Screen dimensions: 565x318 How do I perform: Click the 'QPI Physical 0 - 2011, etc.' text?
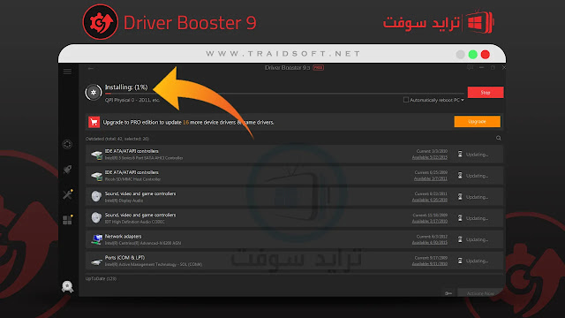coord(132,100)
